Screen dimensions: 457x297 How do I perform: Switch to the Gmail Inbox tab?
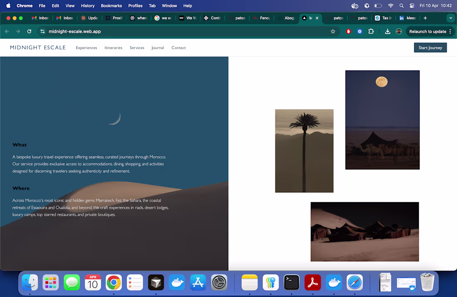point(40,18)
